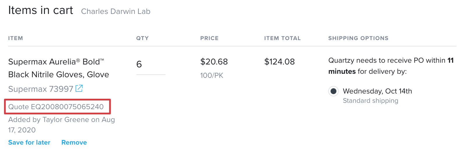Click the $20.68 unit price

(x=214, y=62)
